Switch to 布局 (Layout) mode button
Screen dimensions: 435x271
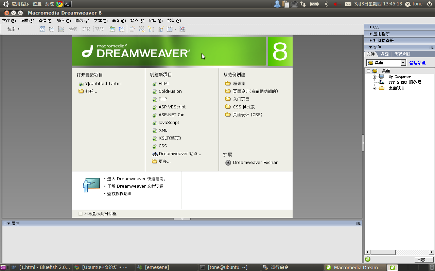(x=99, y=29)
